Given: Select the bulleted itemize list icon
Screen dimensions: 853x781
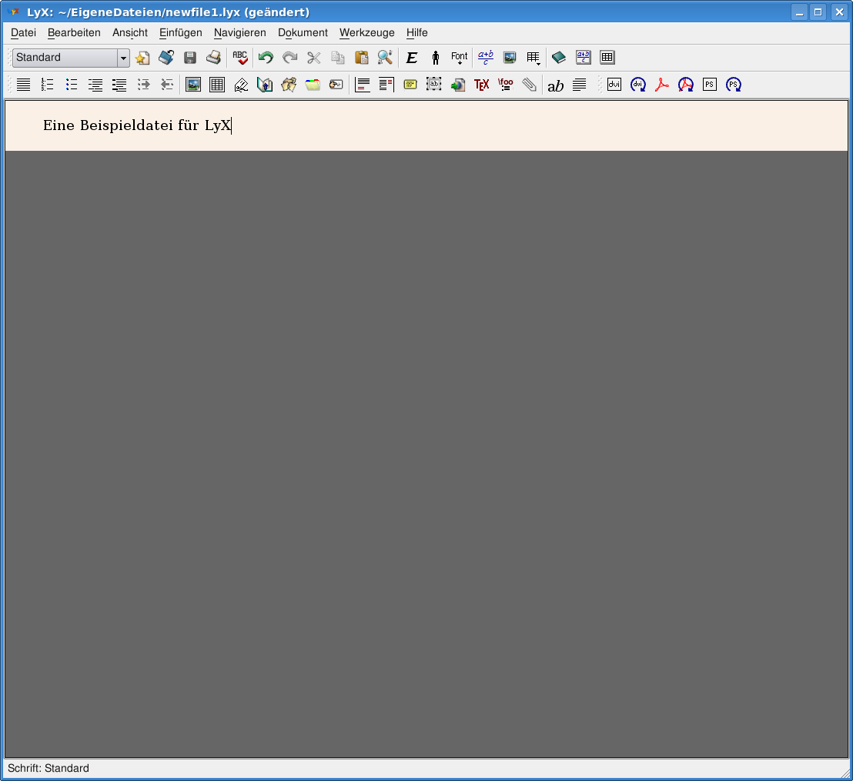Looking at the screenshot, I should [72, 85].
